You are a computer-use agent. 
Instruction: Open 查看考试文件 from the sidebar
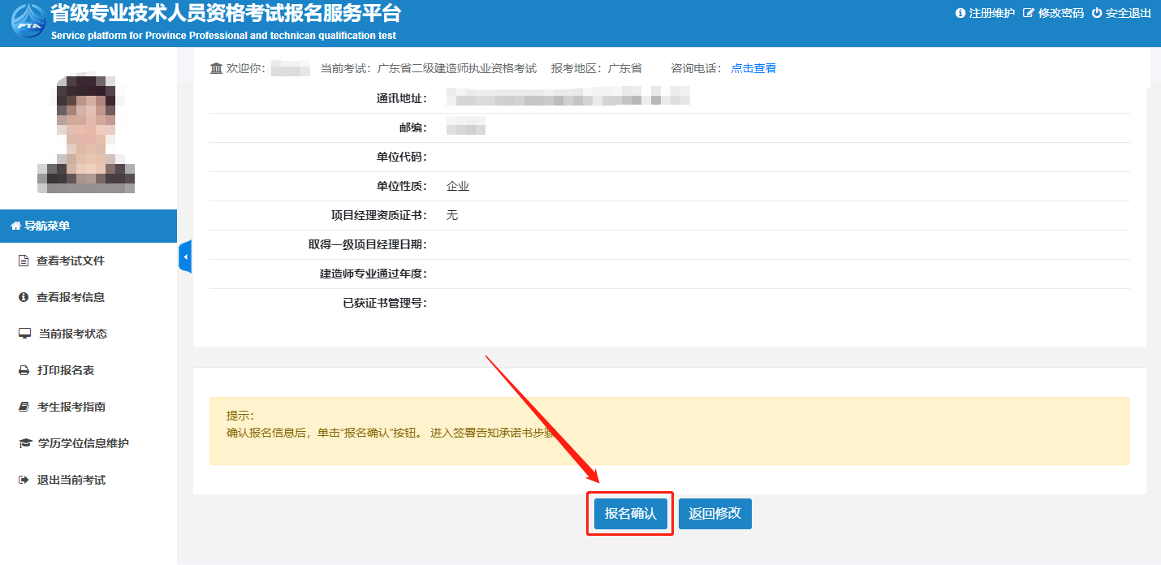[x=70, y=261]
